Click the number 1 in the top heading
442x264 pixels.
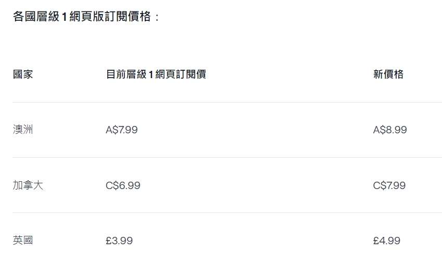pyautogui.click(x=65, y=17)
